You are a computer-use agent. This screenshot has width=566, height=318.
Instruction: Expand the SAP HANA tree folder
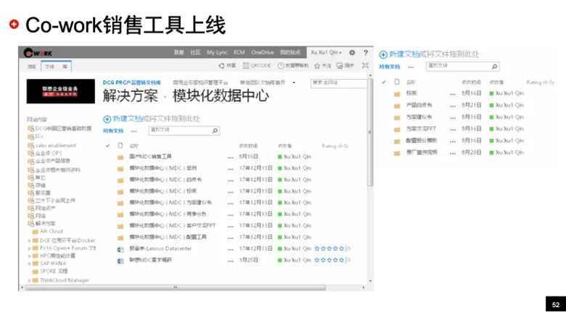(x=29, y=264)
